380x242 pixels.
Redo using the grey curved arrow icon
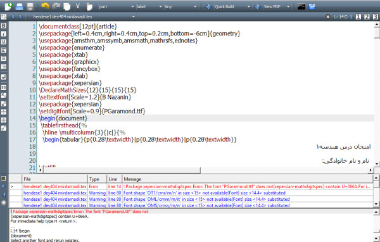pos(56,6)
